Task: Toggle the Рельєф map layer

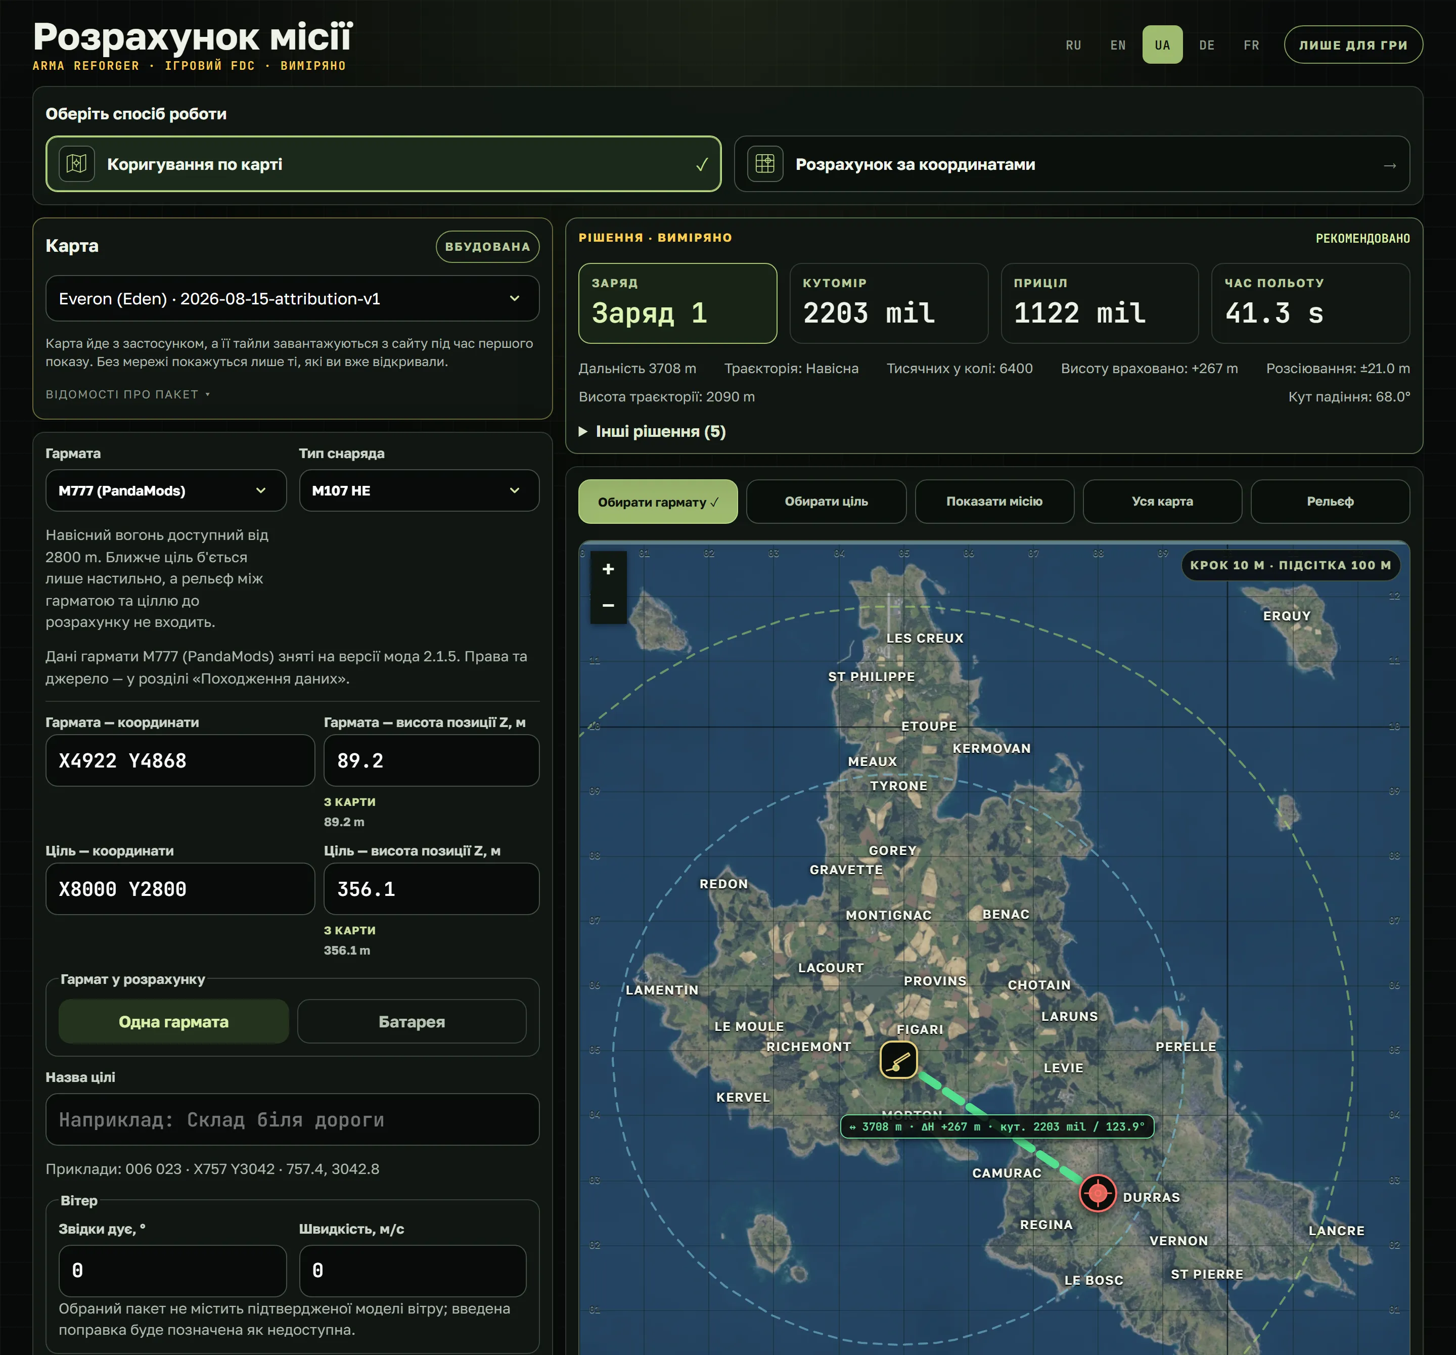Action: (x=1329, y=502)
